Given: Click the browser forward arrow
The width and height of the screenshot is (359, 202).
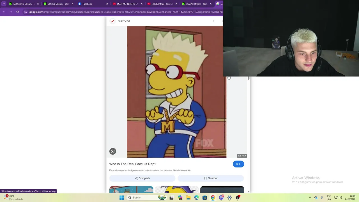Looking at the screenshot, I should pos(11,12).
